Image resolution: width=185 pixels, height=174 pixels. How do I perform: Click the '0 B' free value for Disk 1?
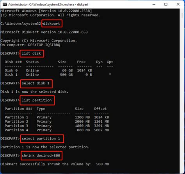pos(89,75)
